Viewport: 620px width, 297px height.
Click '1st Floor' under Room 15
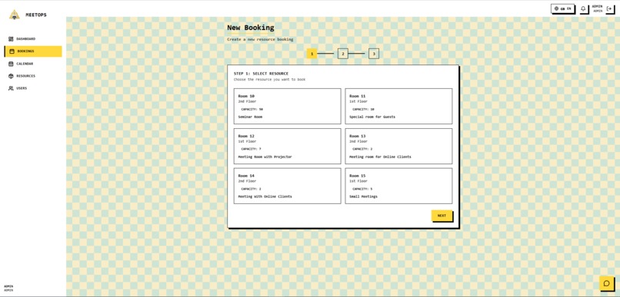[x=358, y=181]
